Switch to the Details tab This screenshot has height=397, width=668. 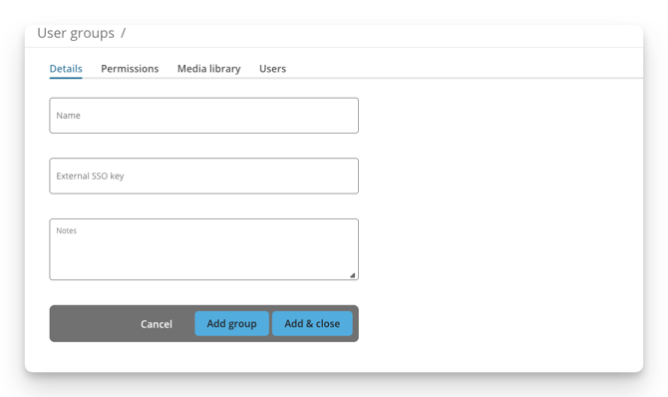[x=66, y=69]
